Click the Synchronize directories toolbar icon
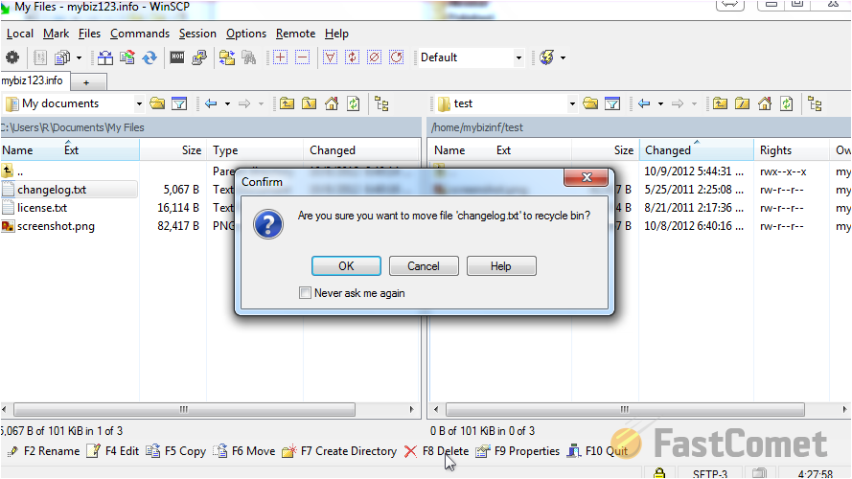 click(x=127, y=57)
